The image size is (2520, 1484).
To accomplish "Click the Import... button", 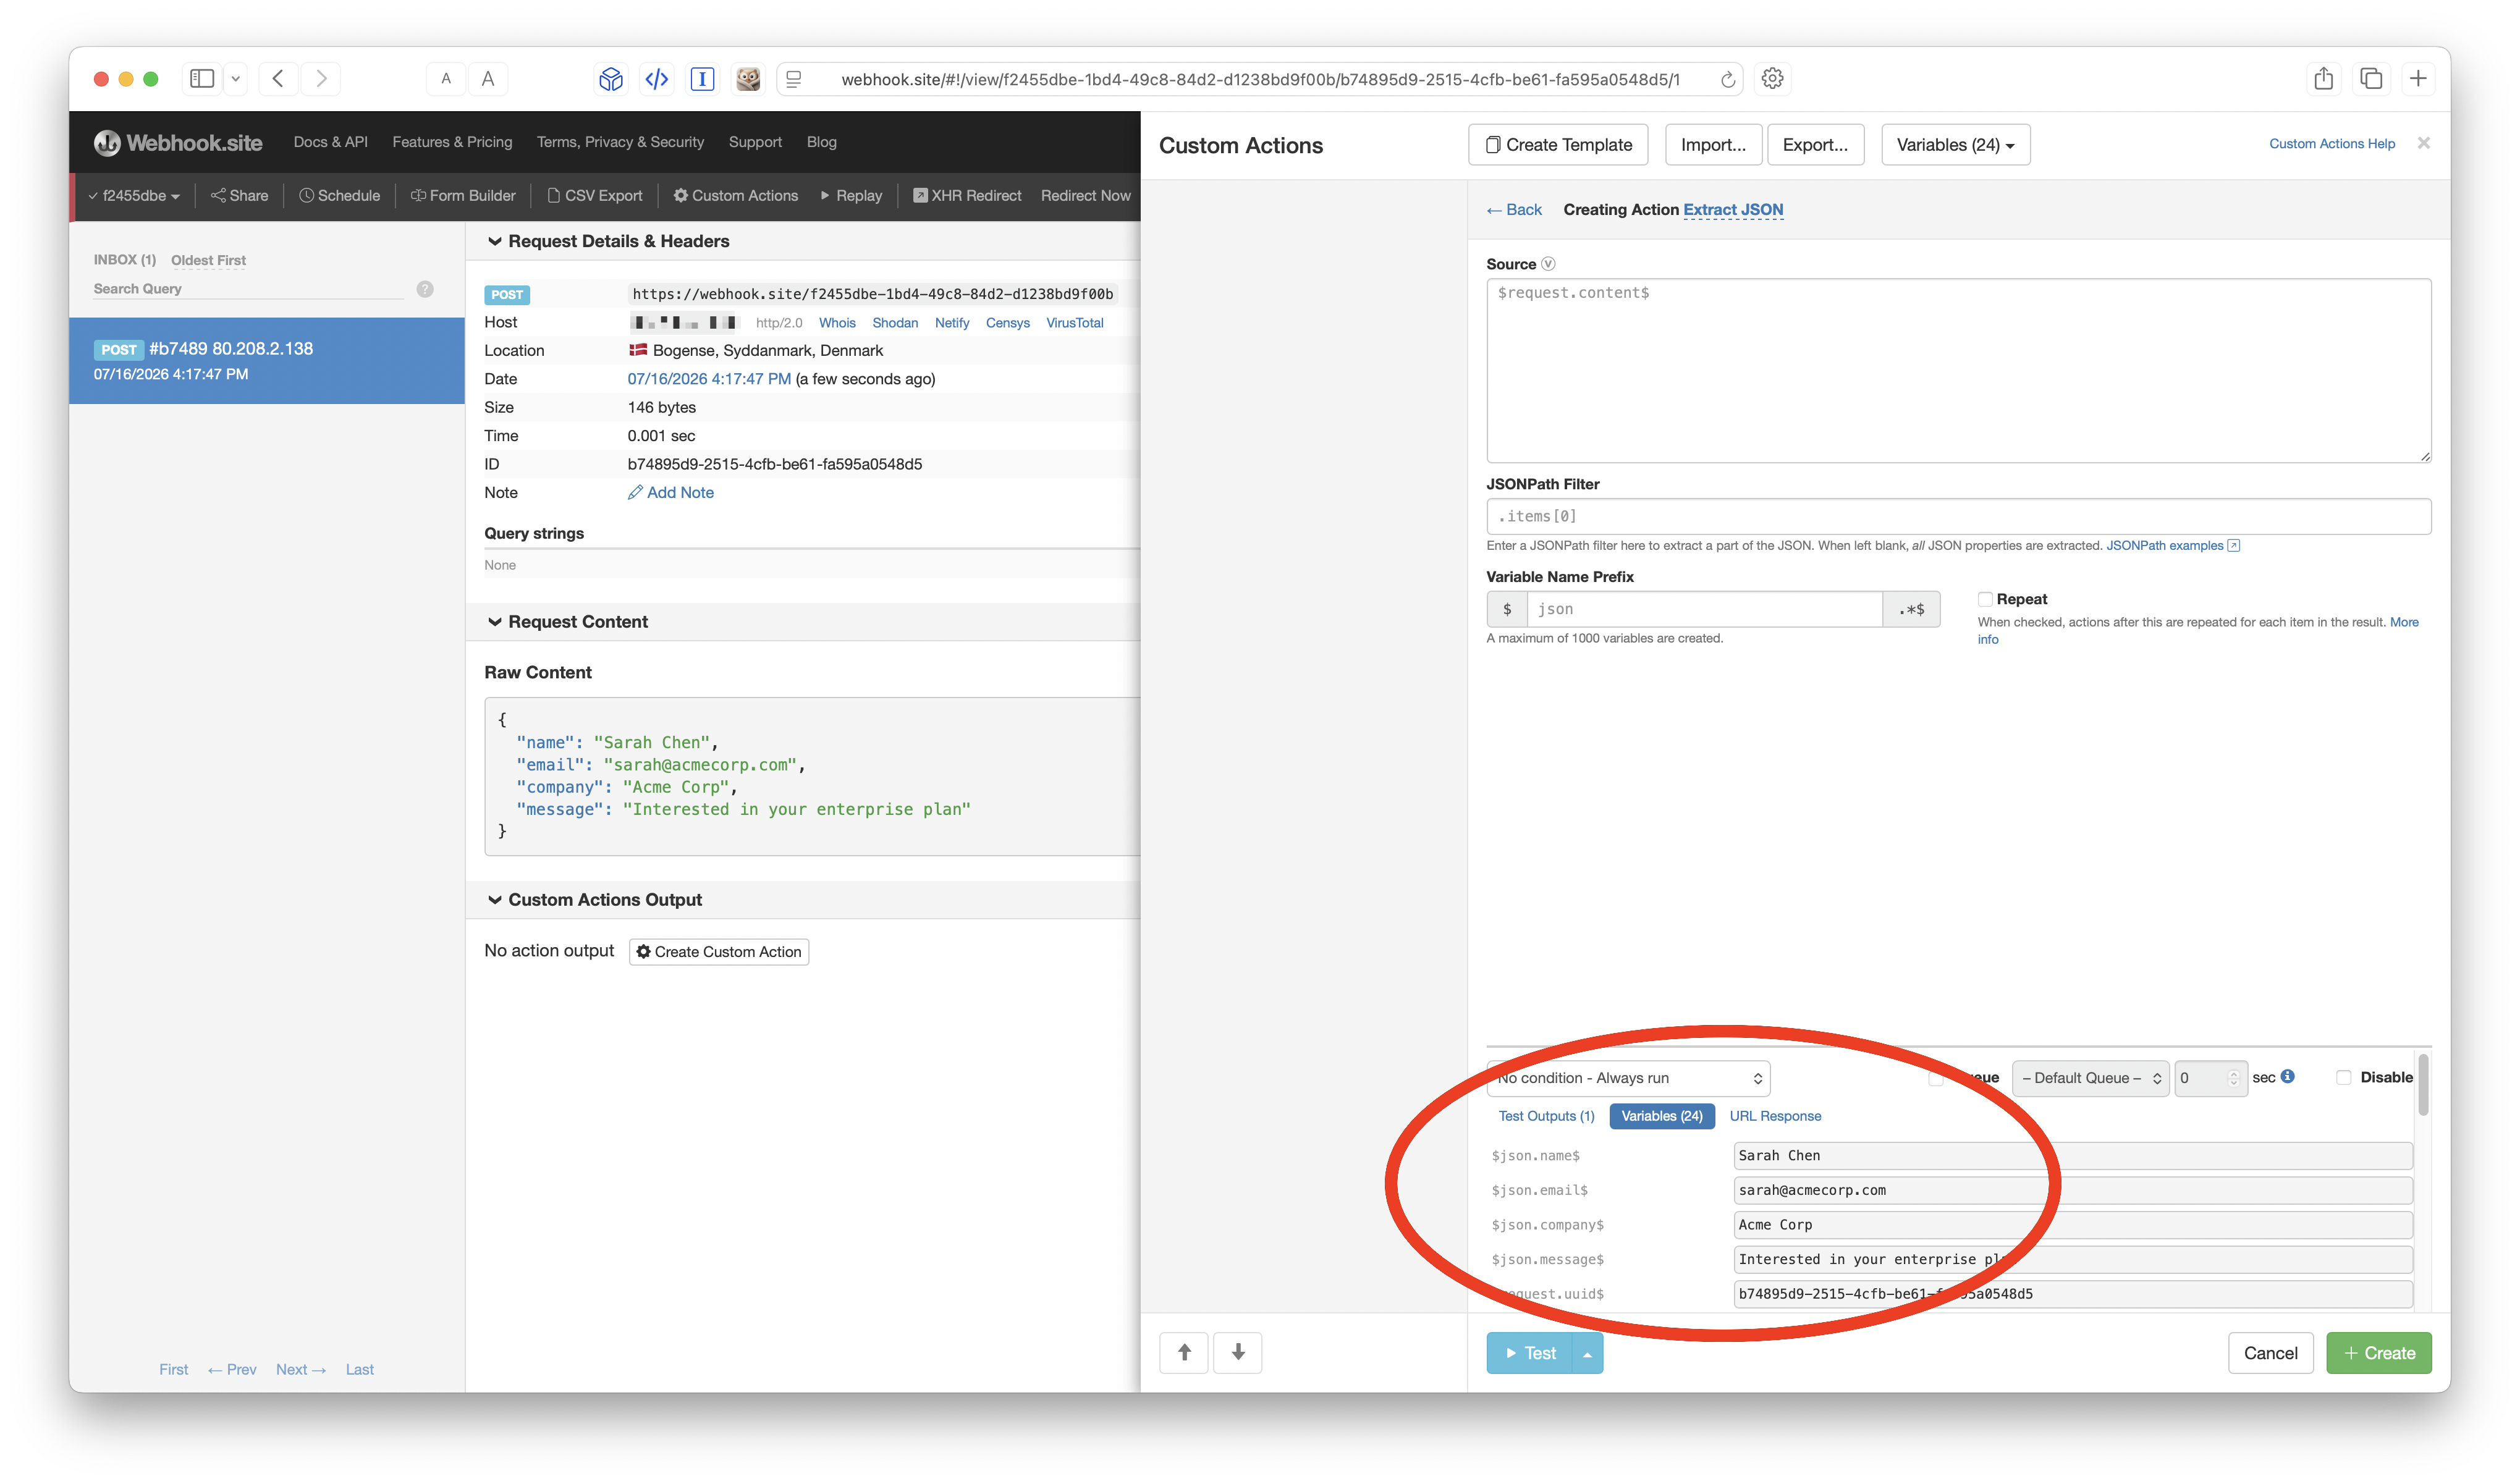I will (x=1713, y=145).
